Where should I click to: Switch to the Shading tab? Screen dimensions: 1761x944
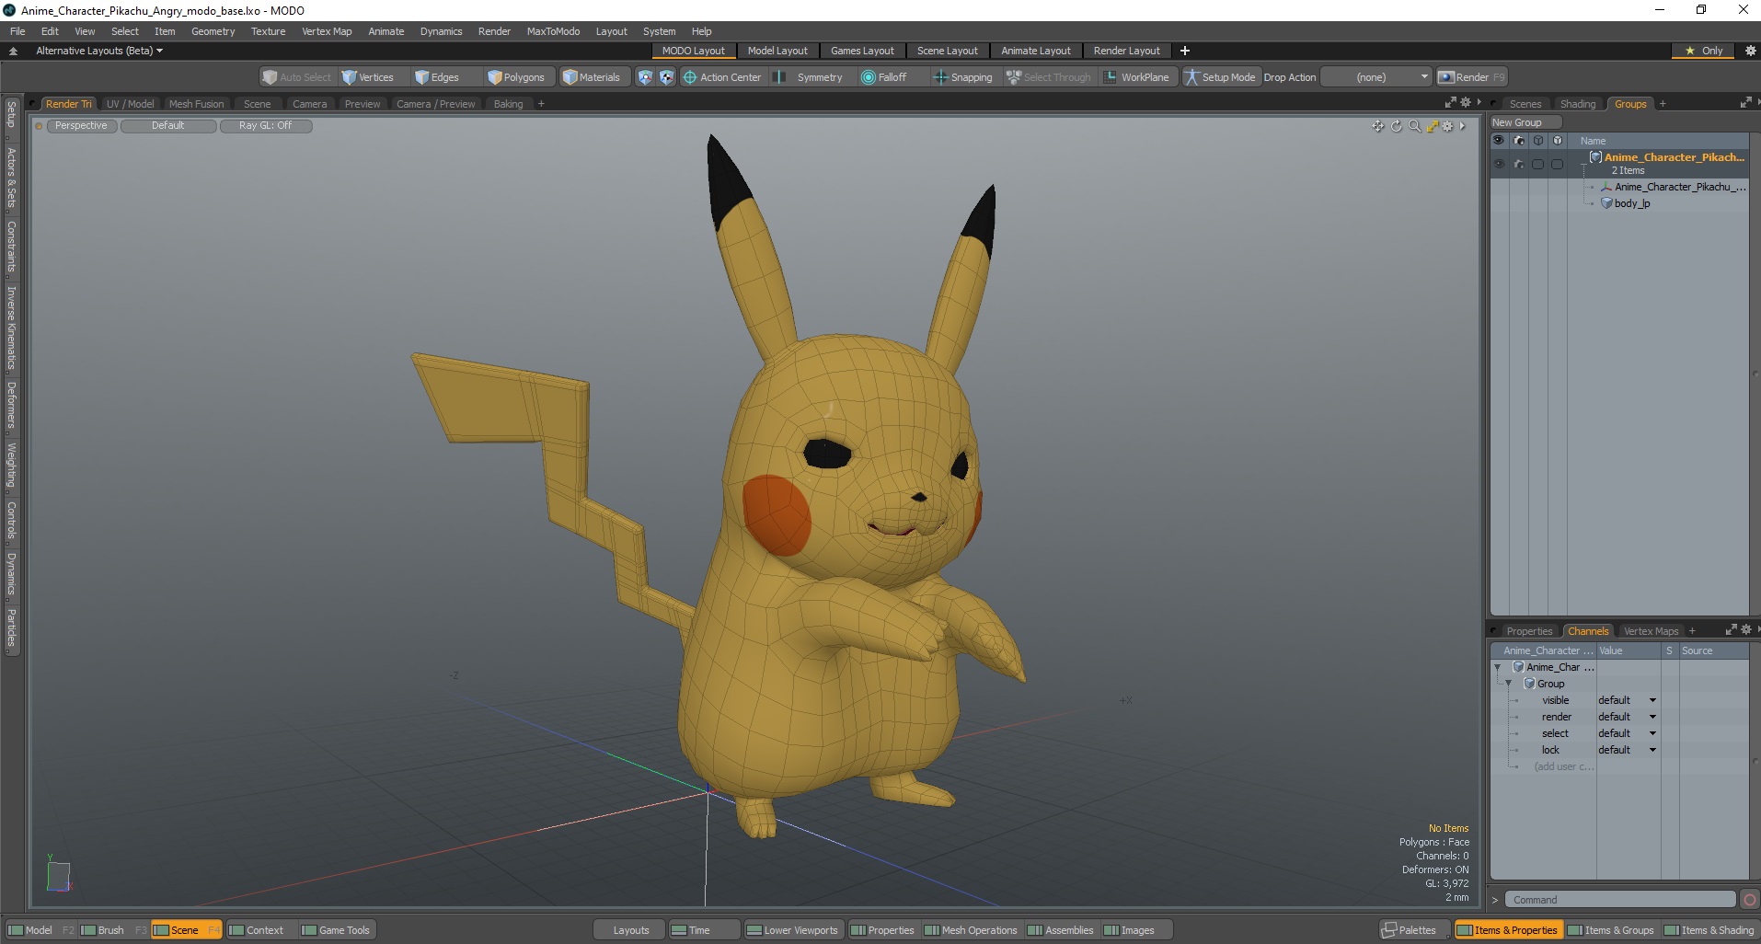(x=1578, y=104)
